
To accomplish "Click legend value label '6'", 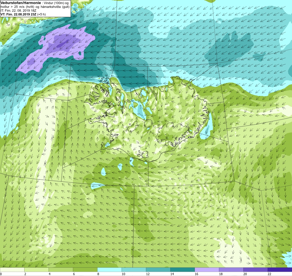I will coord(74,274).
